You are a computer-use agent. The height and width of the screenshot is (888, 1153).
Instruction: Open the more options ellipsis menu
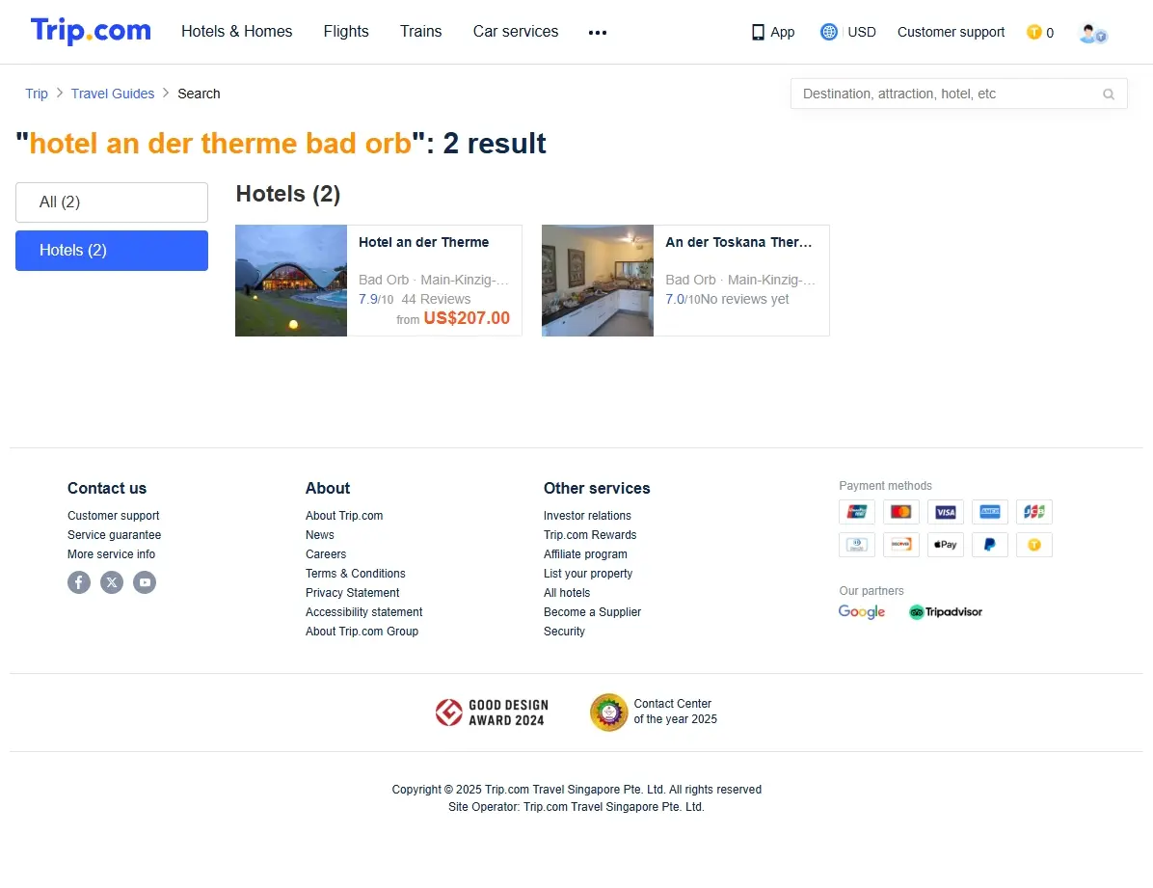point(597,33)
